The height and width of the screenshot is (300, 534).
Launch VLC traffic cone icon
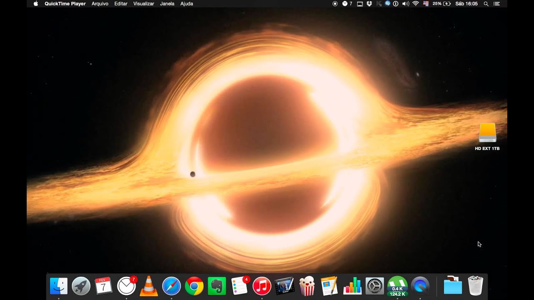pyautogui.click(x=149, y=286)
